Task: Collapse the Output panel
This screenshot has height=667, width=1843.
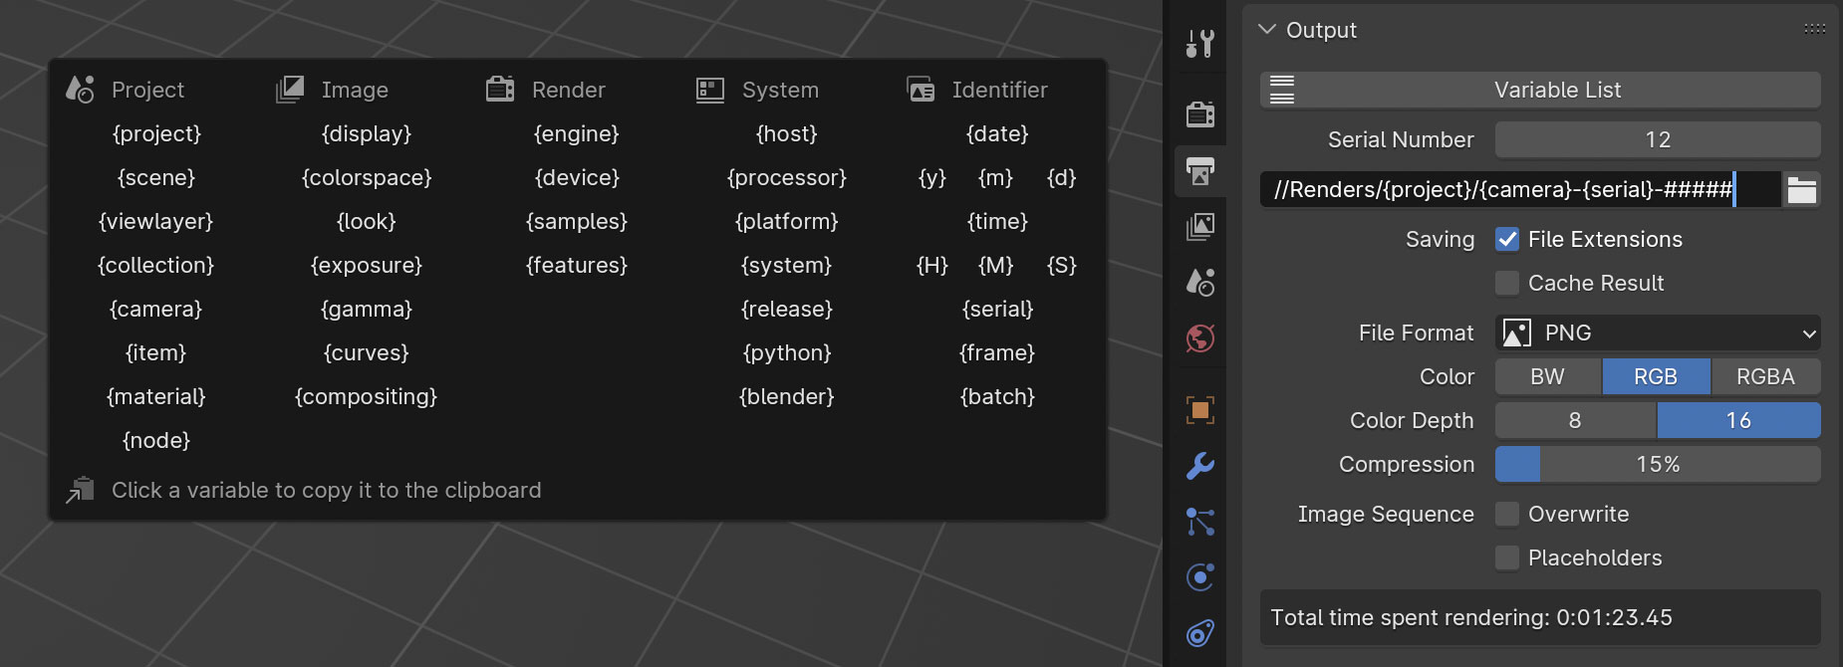Action: click(x=1267, y=30)
